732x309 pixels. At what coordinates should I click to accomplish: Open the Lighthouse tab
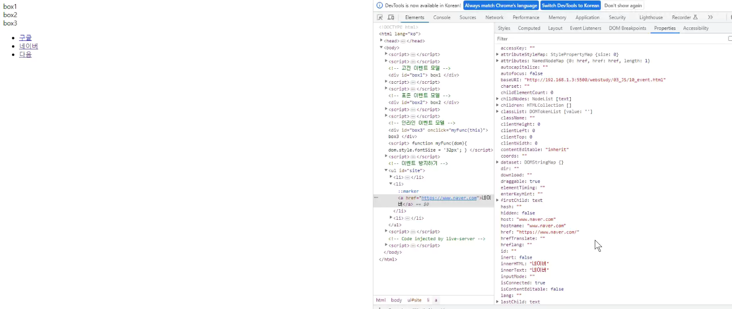(x=651, y=17)
